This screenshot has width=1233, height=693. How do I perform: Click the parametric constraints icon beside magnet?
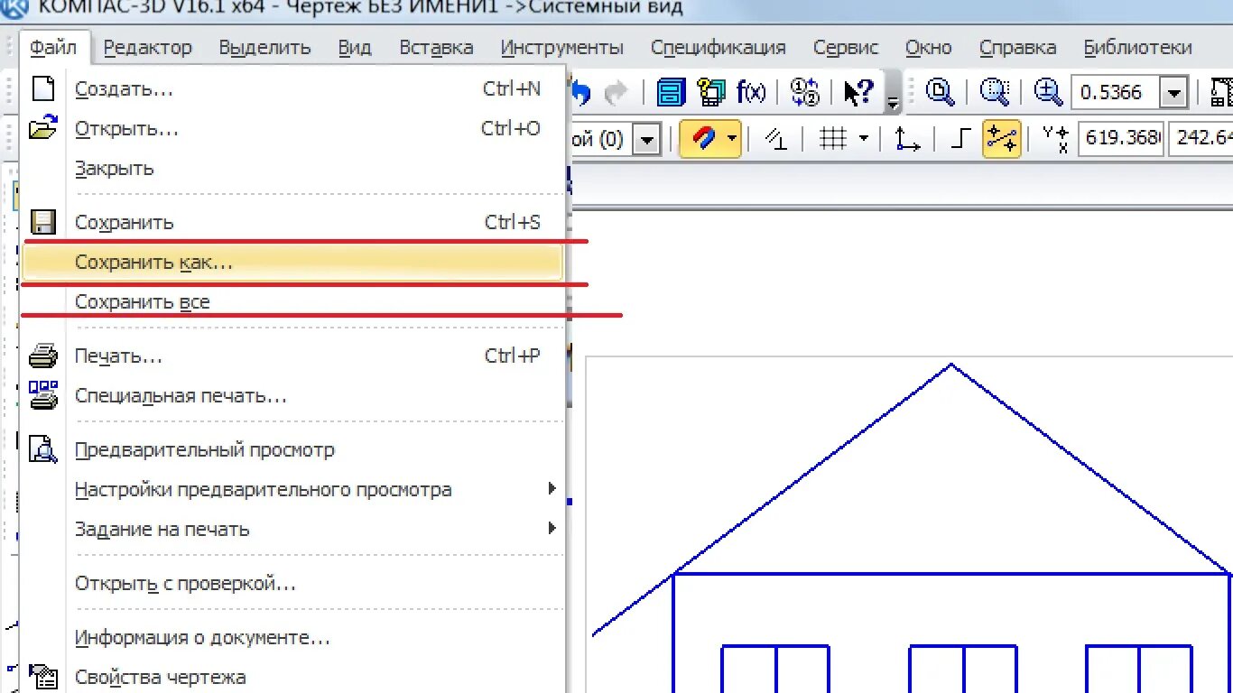(775, 139)
